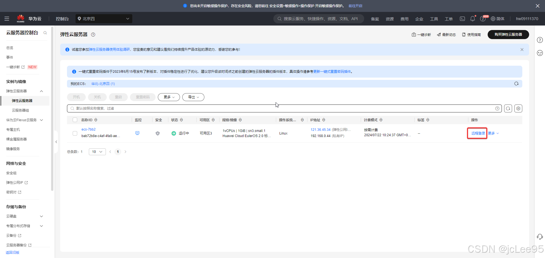The image size is (545, 258).
Task: Open help question mark beside 弹性云服务器 title
Action: coord(93,35)
